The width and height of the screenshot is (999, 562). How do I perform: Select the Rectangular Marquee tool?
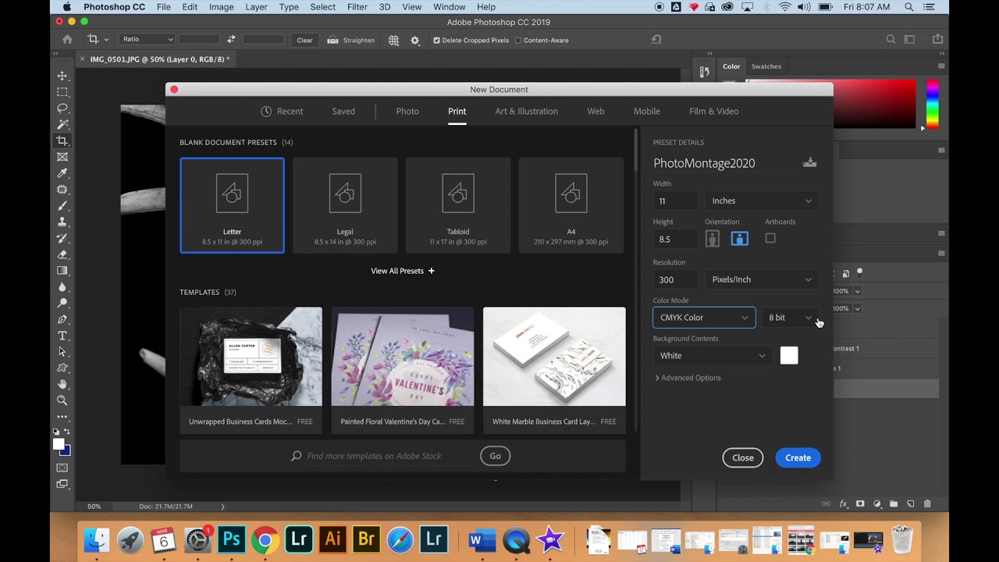[62, 92]
